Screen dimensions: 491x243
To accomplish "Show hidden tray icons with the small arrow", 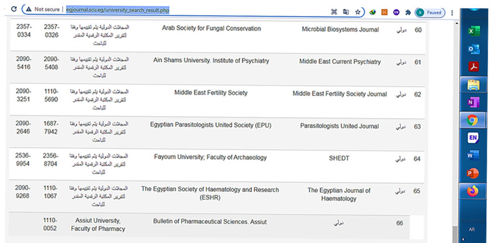I will (x=463, y=240).
